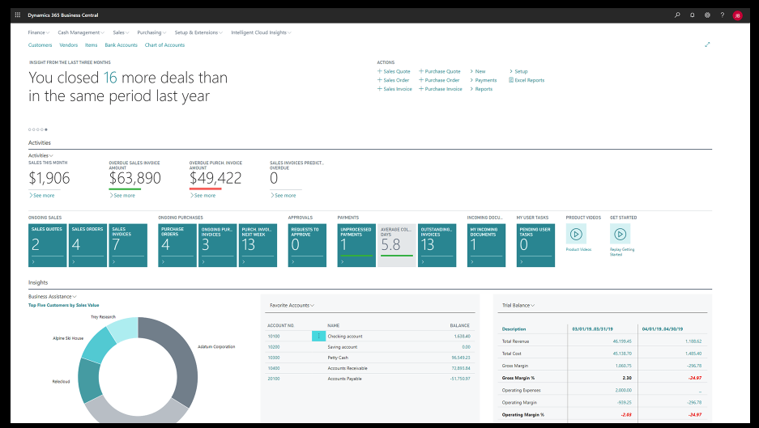Open the Requests to Approve tile
The width and height of the screenshot is (759, 428).
tap(307, 245)
